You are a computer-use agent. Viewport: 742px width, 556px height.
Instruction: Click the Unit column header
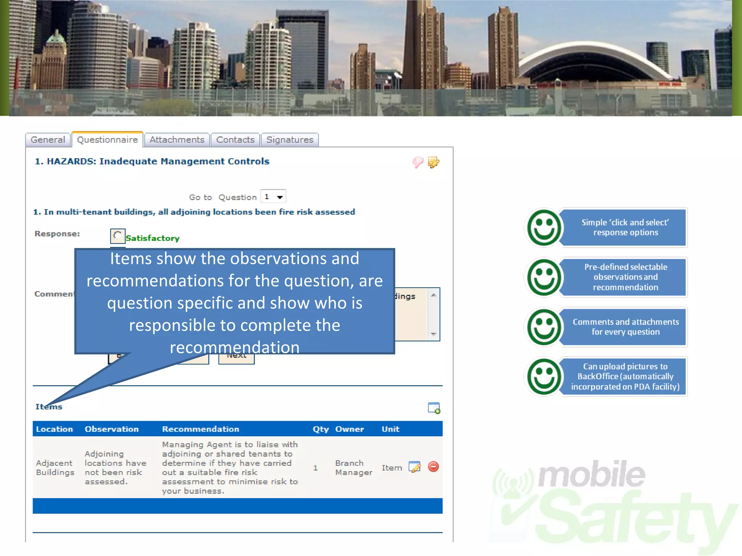coord(391,429)
